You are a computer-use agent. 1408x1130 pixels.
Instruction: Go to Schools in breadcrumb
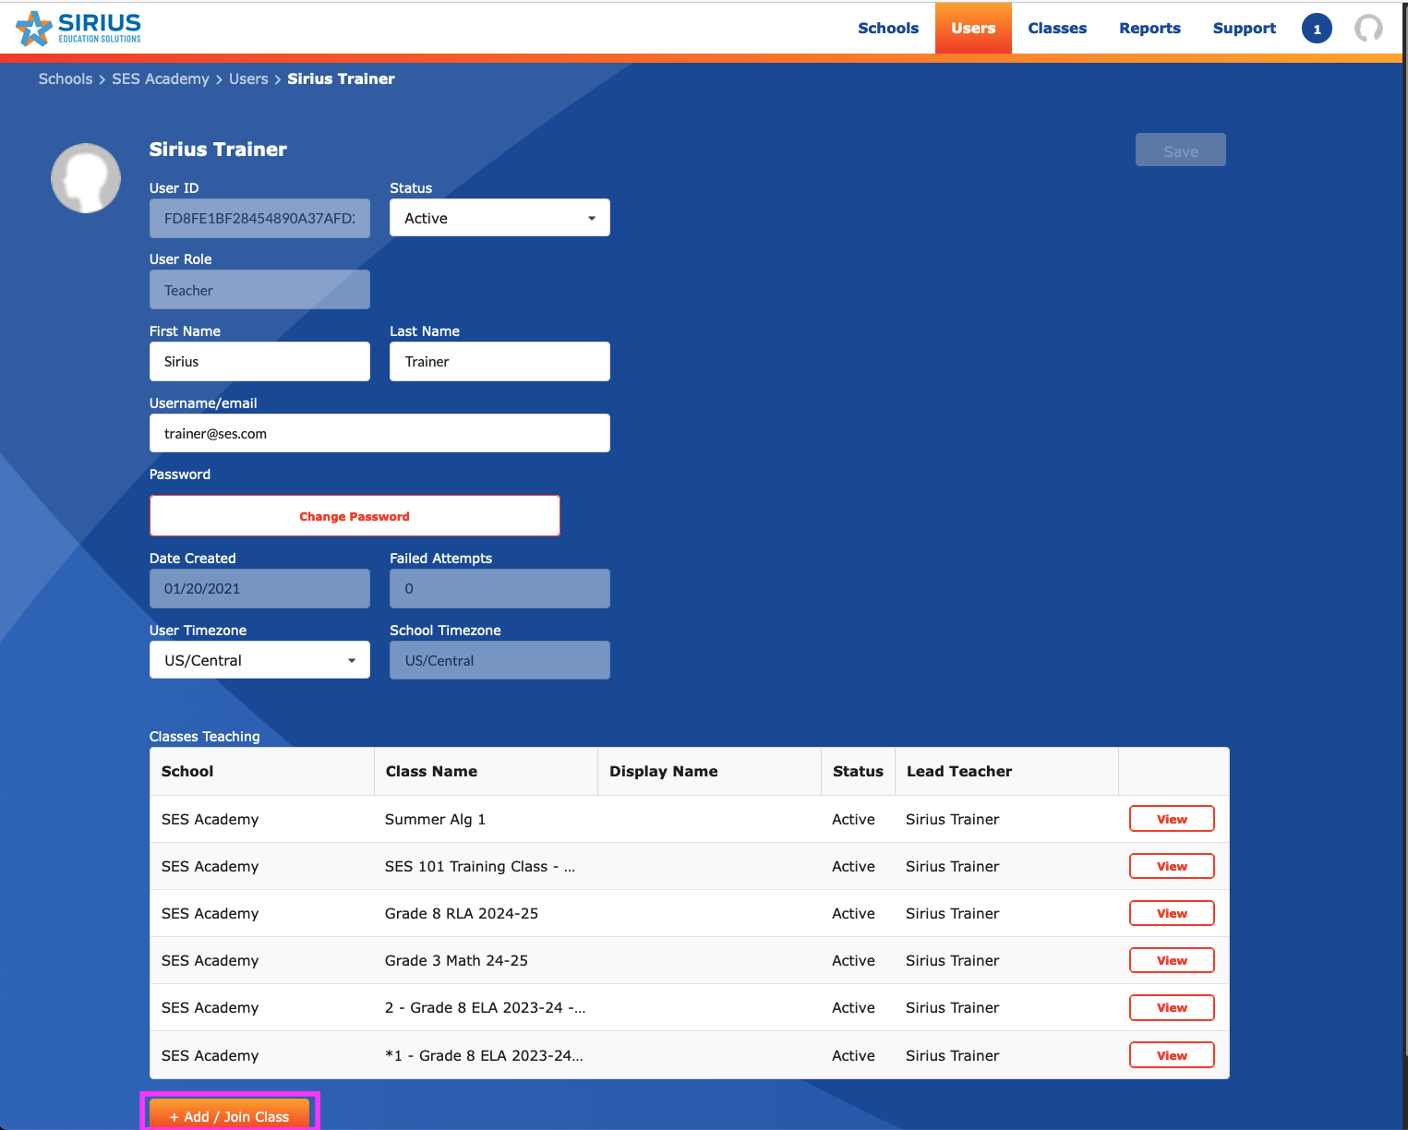click(x=66, y=79)
